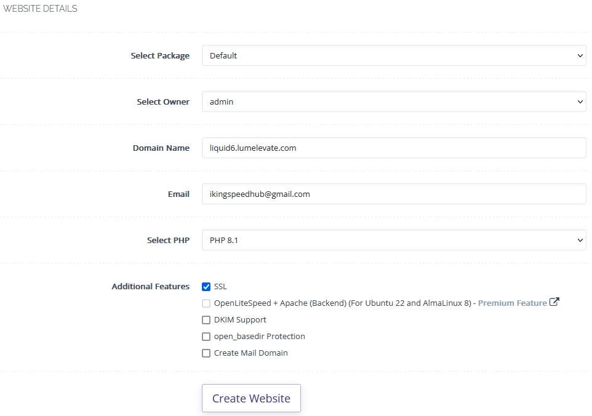Toggle the OpenLiteSpeed + Apache checkbox
Screen dimensions: 592x416
206,303
